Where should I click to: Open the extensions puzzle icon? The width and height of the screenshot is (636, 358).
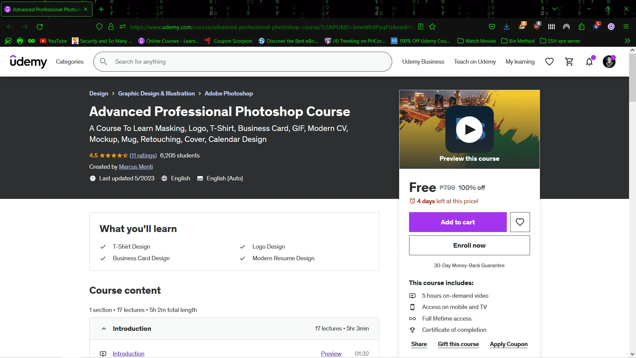[581, 27]
